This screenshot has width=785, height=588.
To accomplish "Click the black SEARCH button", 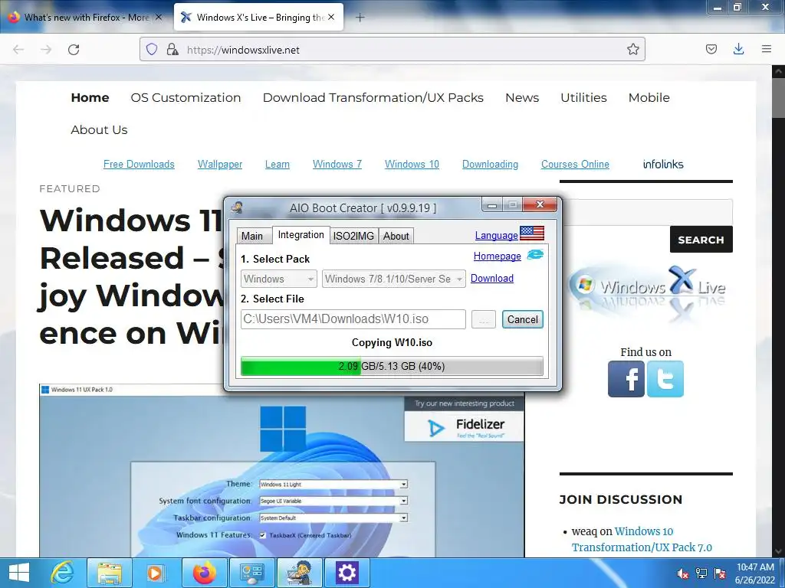I will click(701, 240).
